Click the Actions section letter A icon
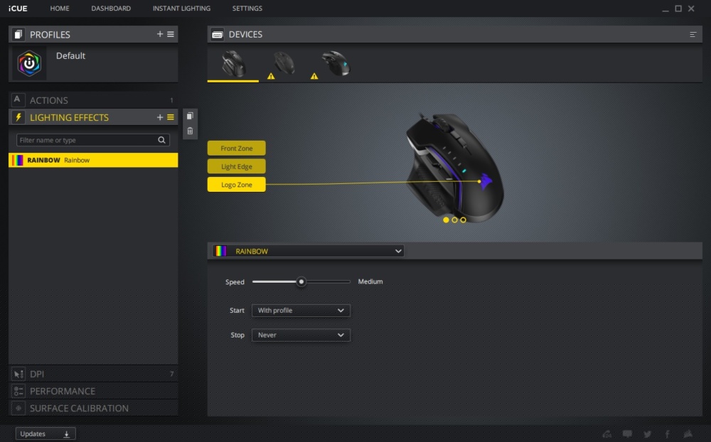 (x=17, y=99)
